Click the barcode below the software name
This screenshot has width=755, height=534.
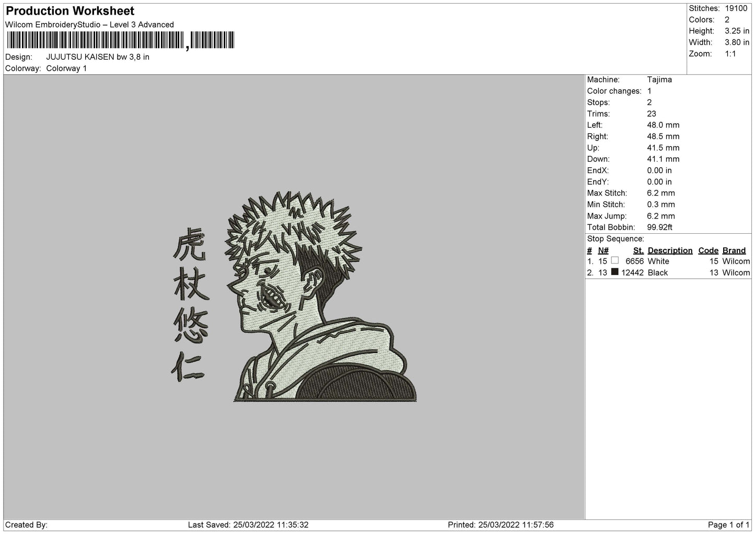click(120, 41)
